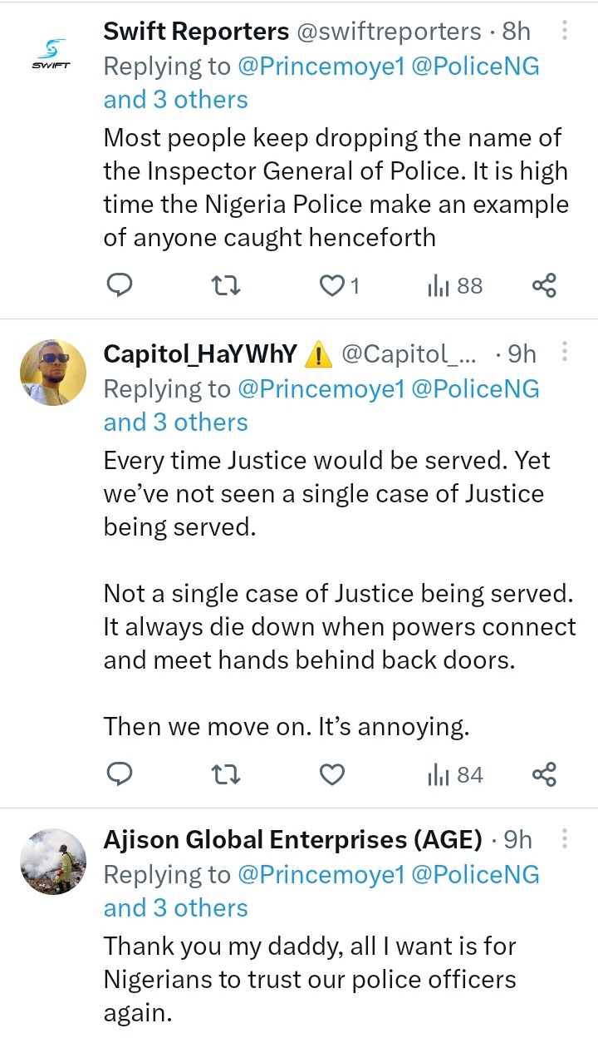This screenshot has width=598, height=1038.
Task: Reply to Swift Reporters' tweet
Action: pyautogui.click(x=120, y=286)
